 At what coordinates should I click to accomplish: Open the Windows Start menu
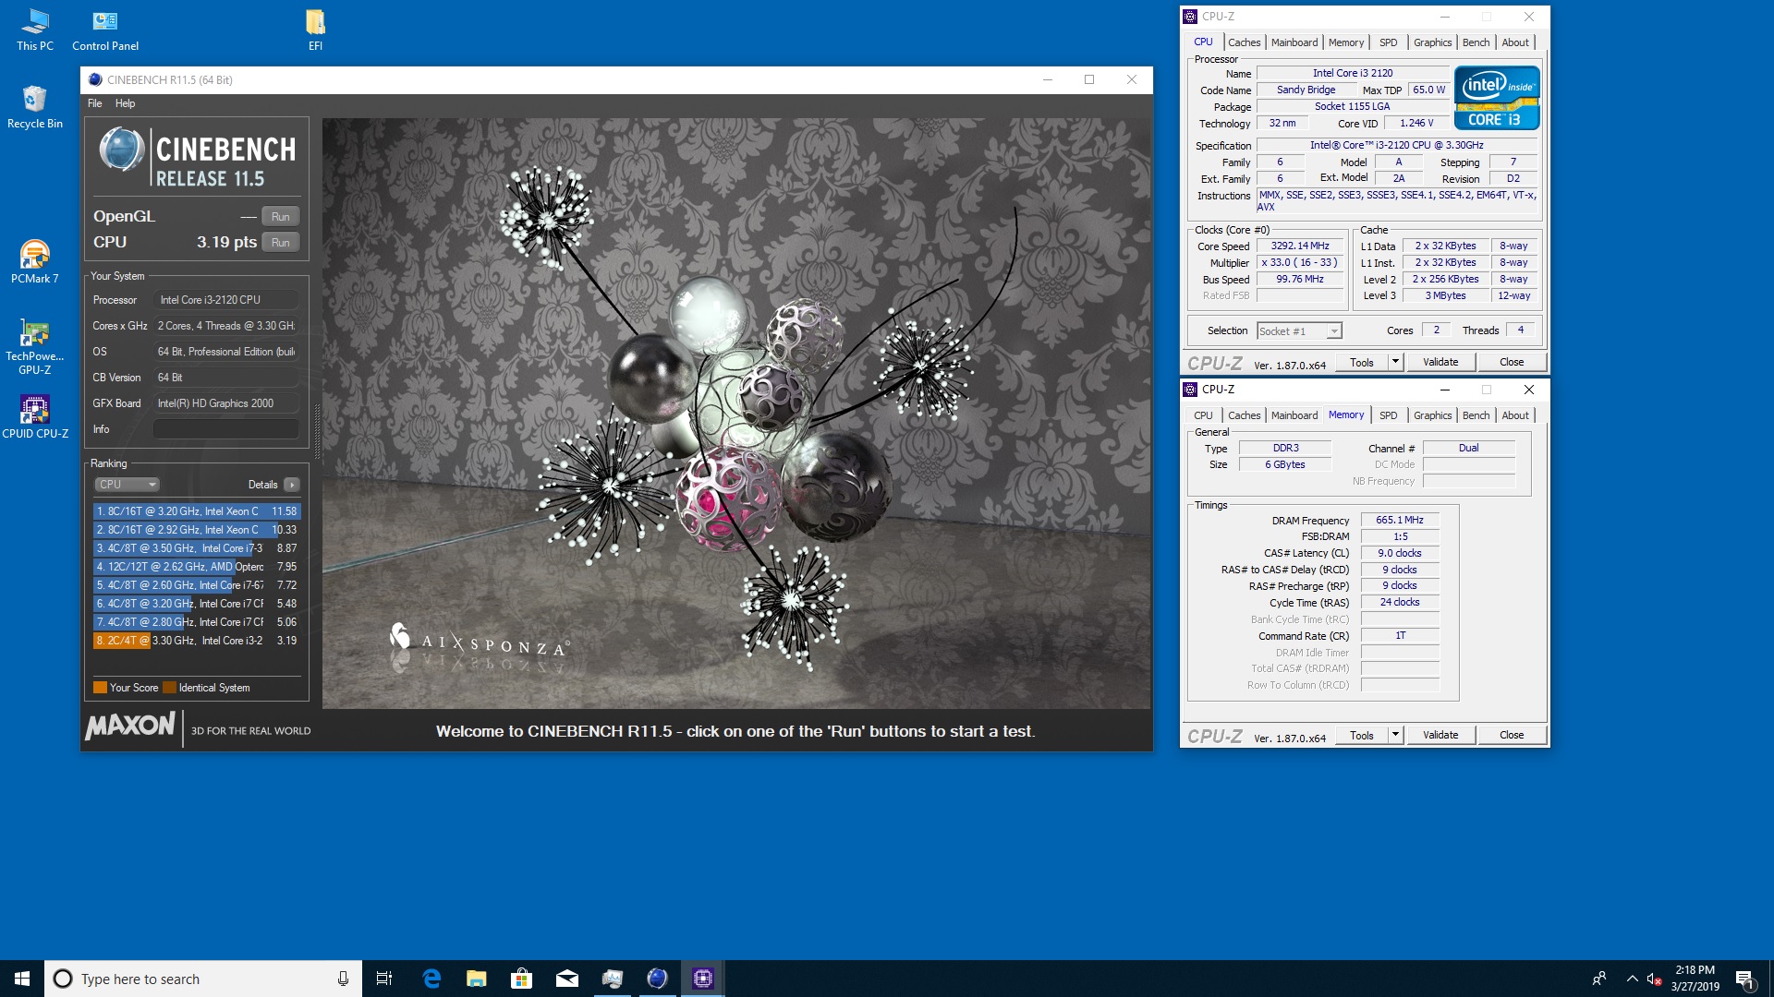(x=22, y=979)
